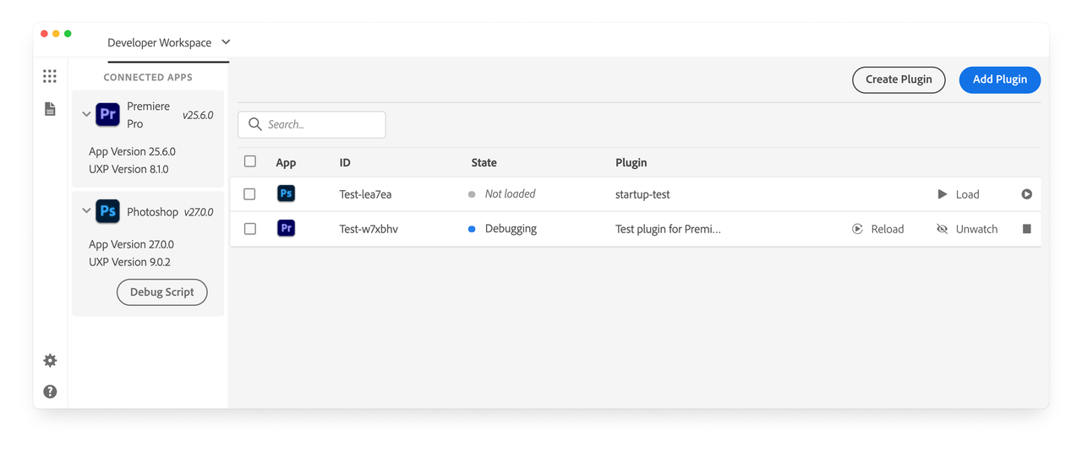Click the Create Plugin button
Image resolution: width=1082 pixels, height=452 pixels.
pos(899,79)
